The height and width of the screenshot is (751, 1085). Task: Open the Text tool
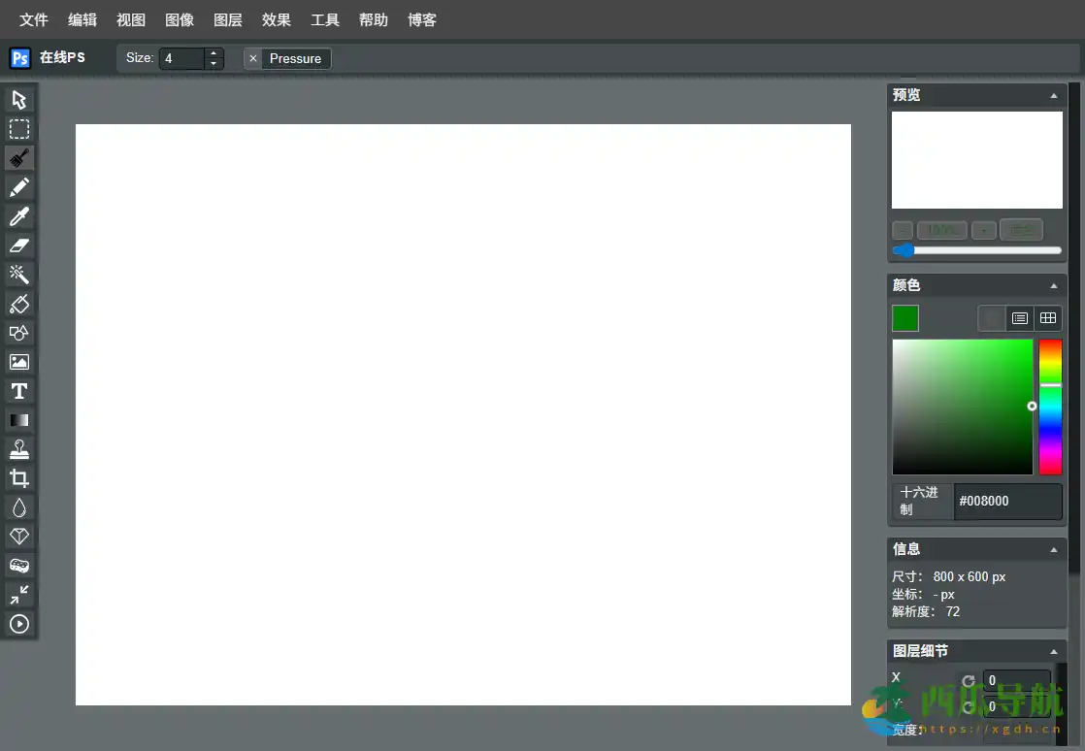(19, 390)
